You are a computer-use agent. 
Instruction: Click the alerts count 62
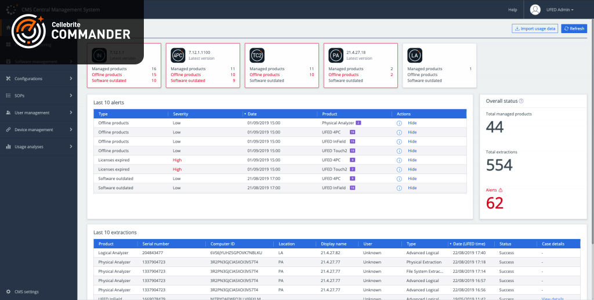click(x=495, y=204)
